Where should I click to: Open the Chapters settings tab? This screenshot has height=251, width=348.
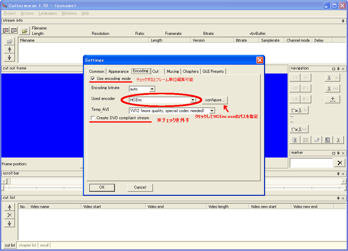pos(190,71)
